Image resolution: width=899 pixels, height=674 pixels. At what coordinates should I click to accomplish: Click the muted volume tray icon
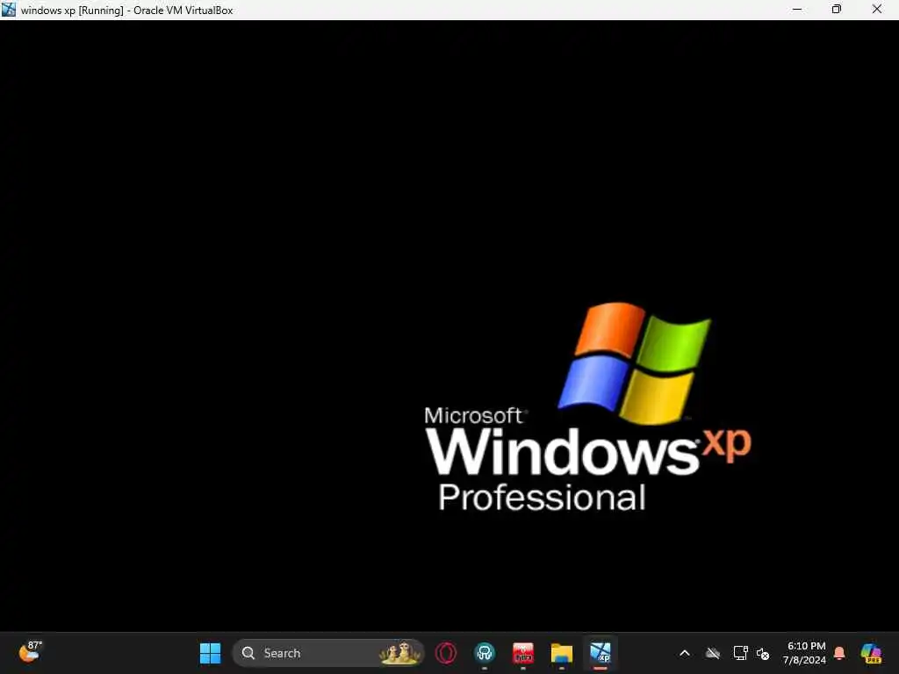(x=763, y=653)
